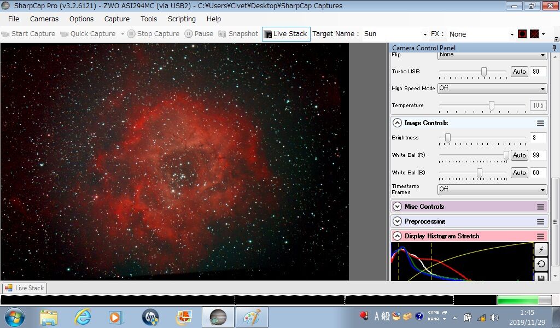Image resolution: width=560 pixels, height=328 pixels.
Task: Click the histogram stretch graph
Action: (x=462, y=262)
